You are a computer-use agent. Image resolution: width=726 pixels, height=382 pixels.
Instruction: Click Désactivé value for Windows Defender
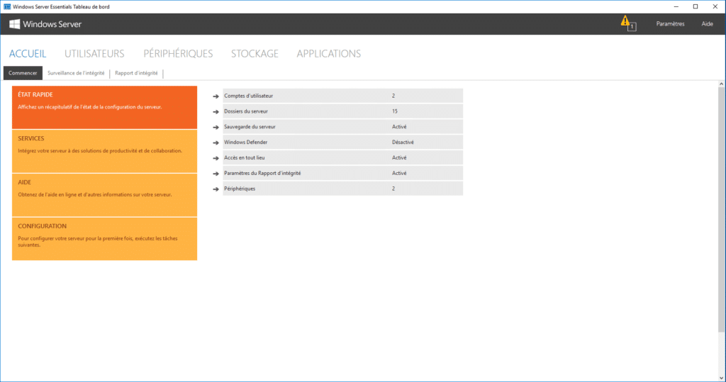(403, 142)
